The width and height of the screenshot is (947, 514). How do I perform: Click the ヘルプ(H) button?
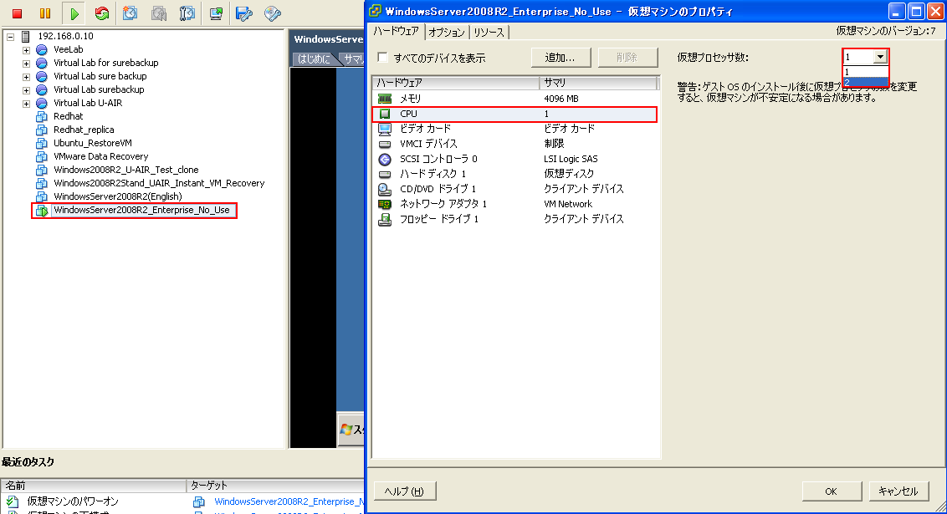click(404, 491)
